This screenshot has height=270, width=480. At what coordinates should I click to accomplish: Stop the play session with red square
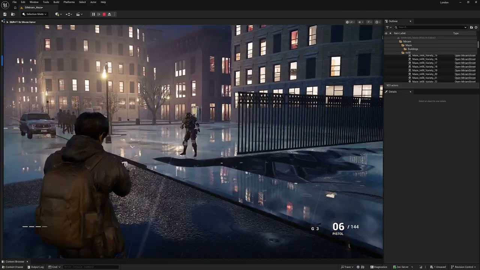[104, 14]
